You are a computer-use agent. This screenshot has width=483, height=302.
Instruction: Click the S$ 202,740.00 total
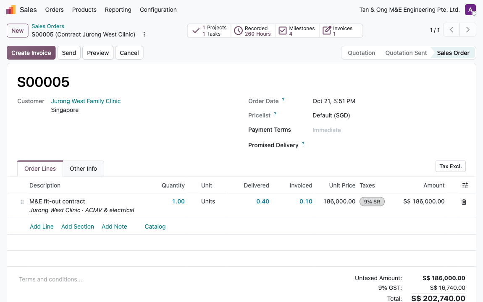[438, 298]
